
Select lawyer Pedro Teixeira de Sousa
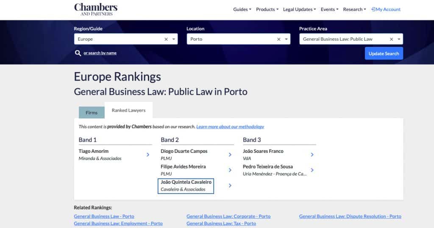268,166
